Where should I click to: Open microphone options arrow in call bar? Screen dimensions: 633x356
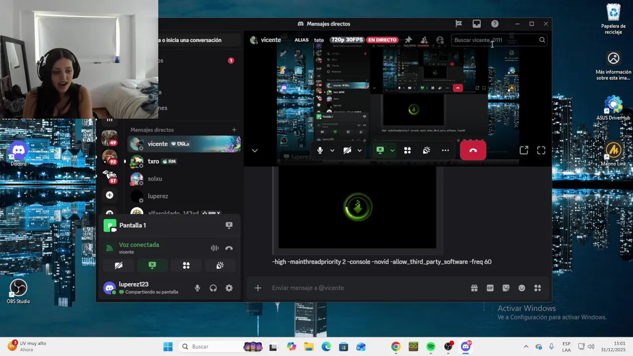coord(332,150)
